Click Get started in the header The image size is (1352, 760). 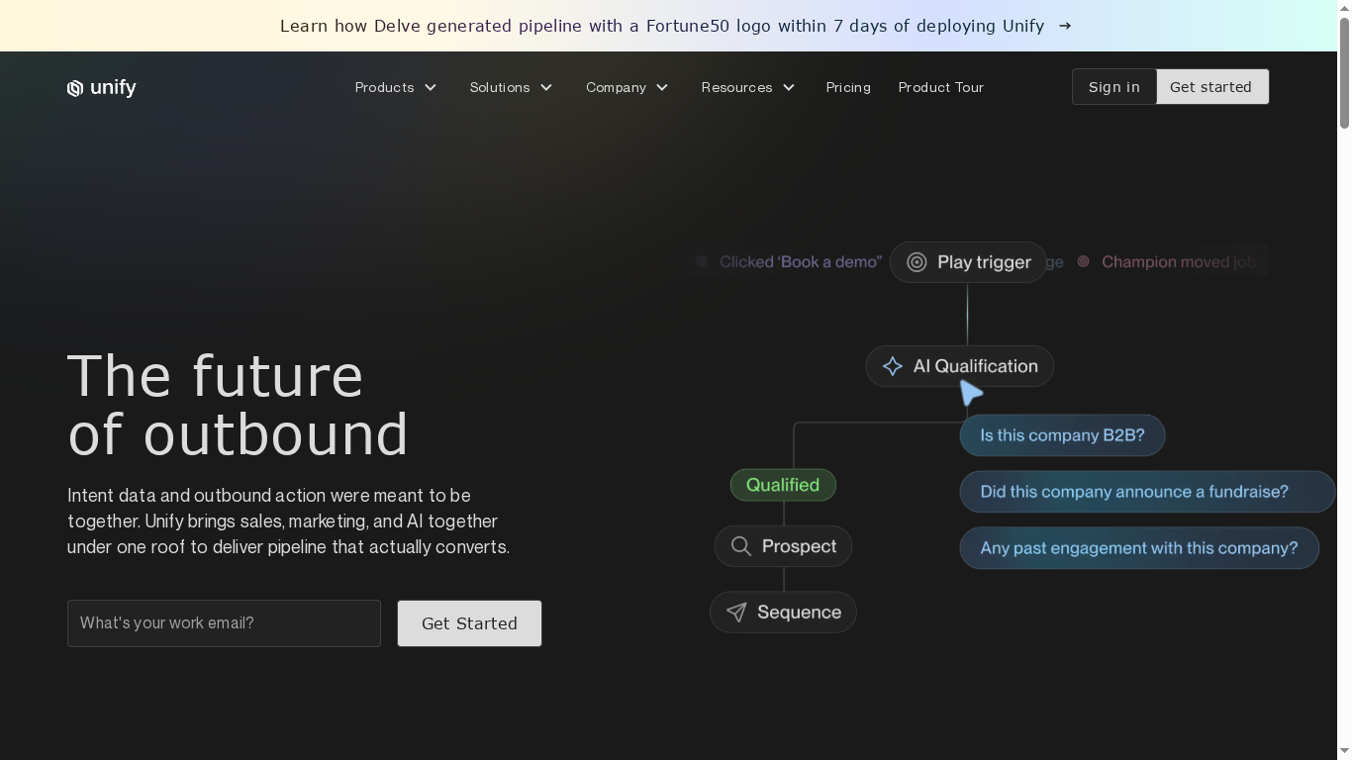tap(1211, 87)
